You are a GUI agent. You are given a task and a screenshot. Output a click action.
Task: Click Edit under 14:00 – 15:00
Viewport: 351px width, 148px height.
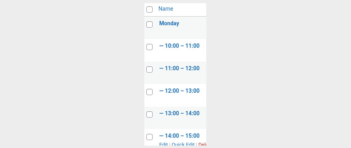point(163,144)
